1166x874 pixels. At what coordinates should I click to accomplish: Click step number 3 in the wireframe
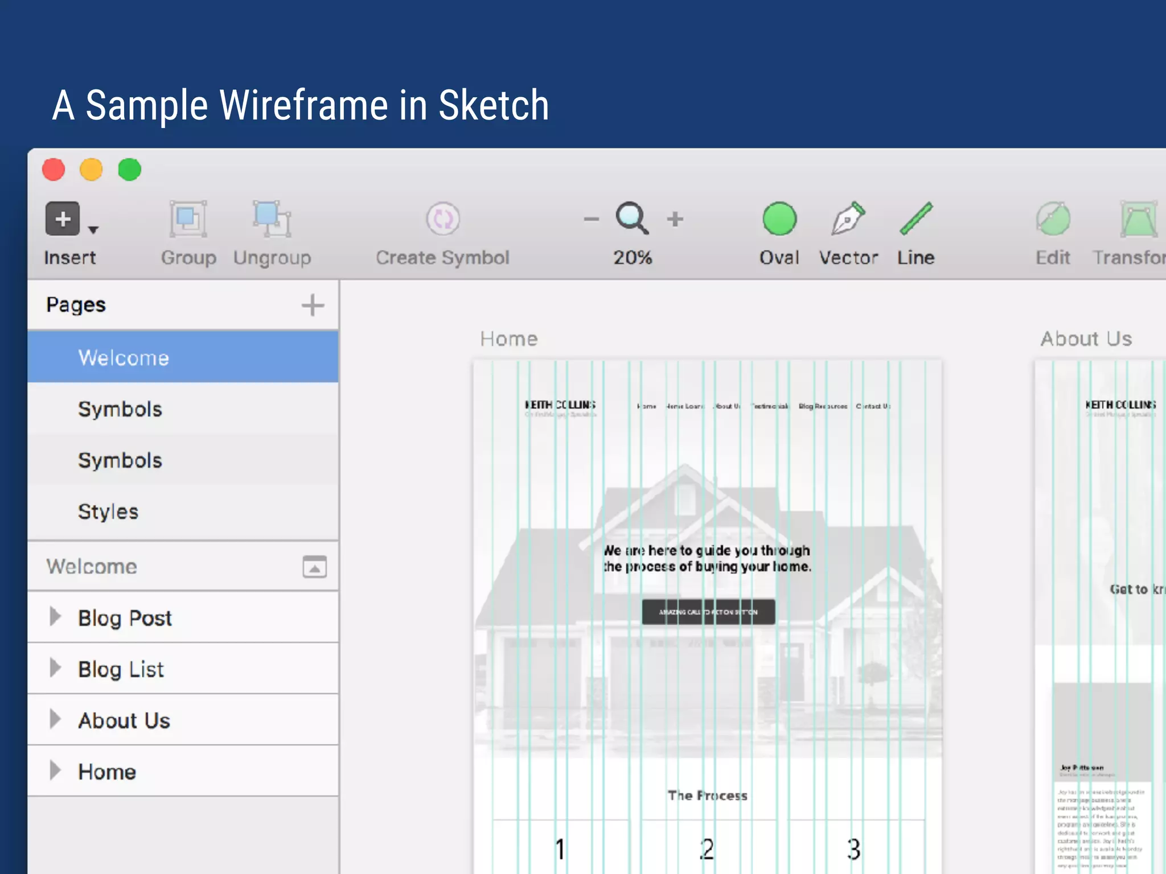pos(853,849)
